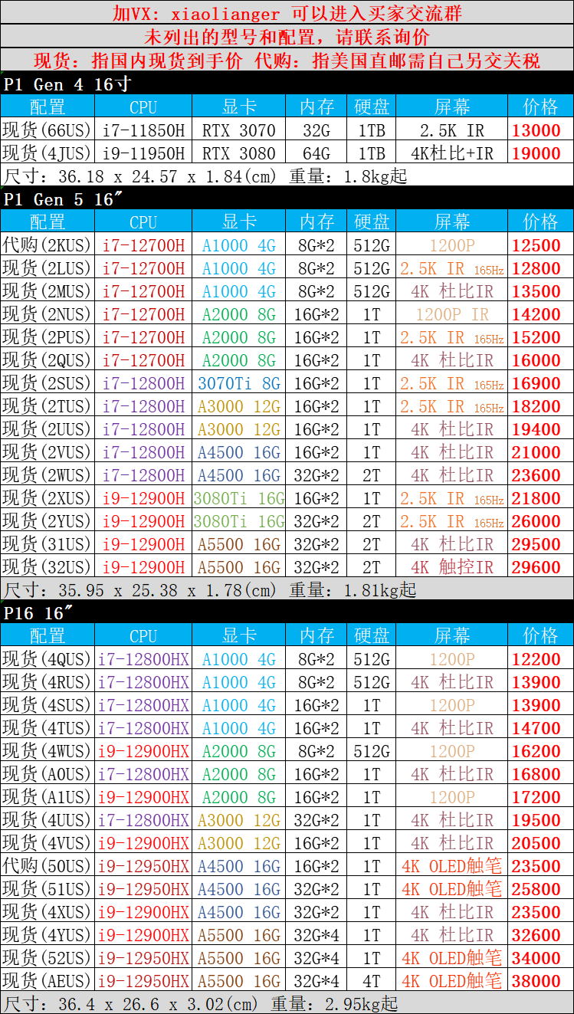Select the 12500 price cell

541,244
